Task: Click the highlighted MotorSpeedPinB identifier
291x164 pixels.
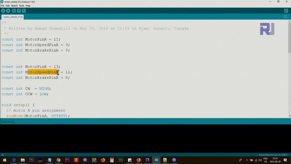Action: pyautogui.click(x=42, y=72)
